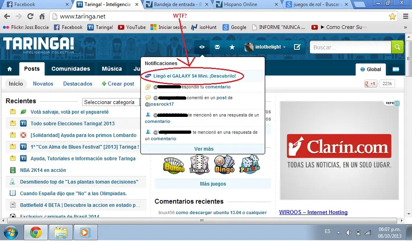
Task: Go back in browser history
Action: coord(7,16)
